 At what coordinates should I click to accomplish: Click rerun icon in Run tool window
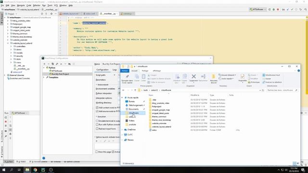coord(6,117)
